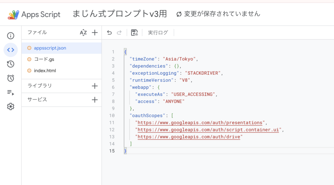Click the sort files A-Z icon
The height and width of the screenshot is (185, 334).
[83, 33]
